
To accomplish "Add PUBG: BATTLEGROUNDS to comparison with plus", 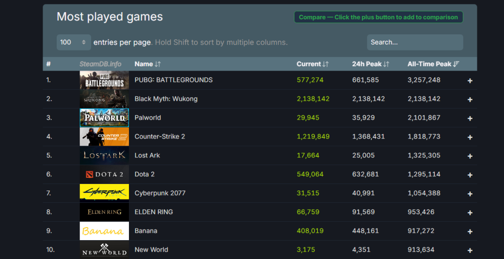I will pos(470,80).
